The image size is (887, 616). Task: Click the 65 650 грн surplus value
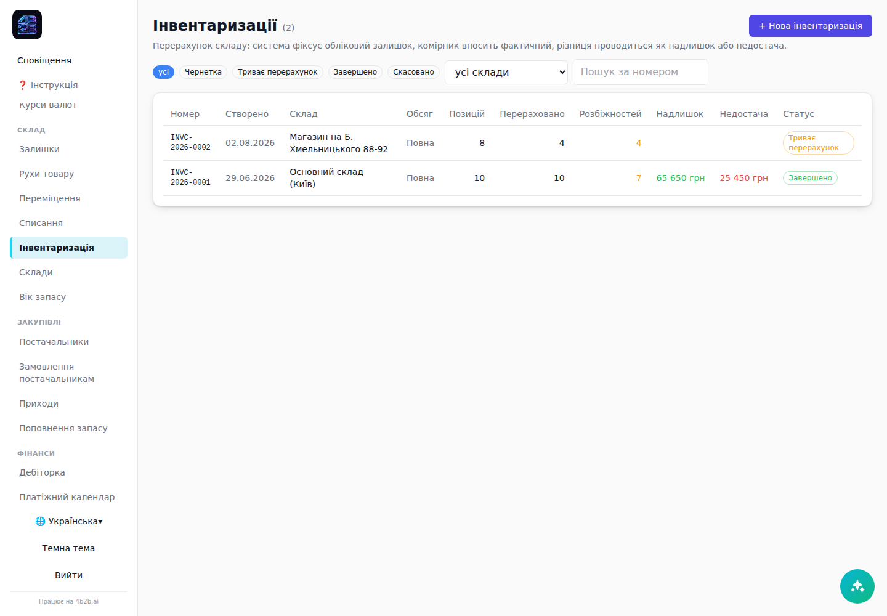click(x=680, y=178)
